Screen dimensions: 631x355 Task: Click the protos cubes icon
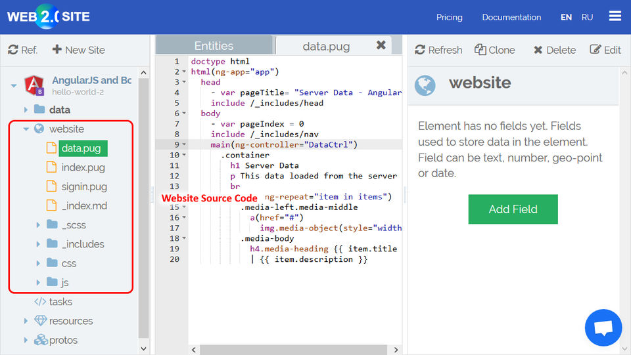click(x=41, y=340)
